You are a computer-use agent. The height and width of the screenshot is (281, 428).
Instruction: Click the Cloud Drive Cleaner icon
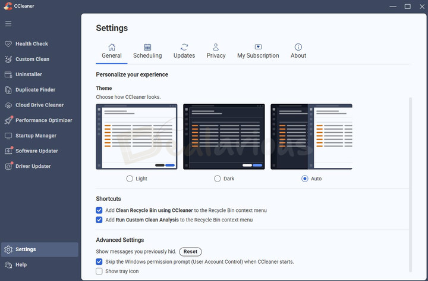tap(8, 105)
